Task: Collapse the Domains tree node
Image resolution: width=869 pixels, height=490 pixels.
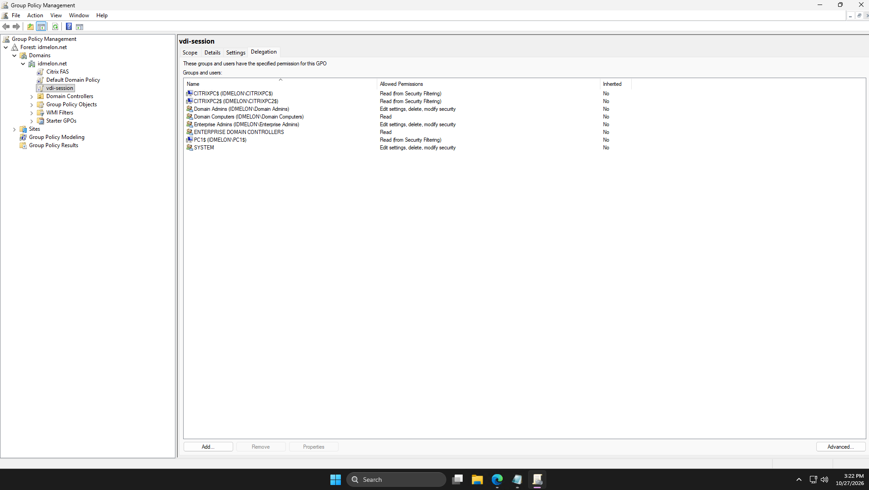Action: (15, 55)
